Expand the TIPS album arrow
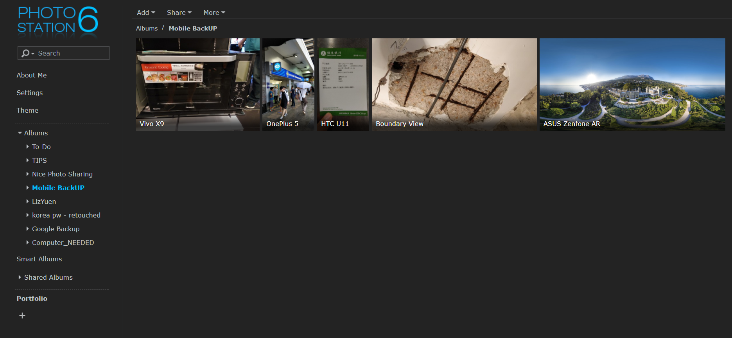732x338 pixels. 27,160
